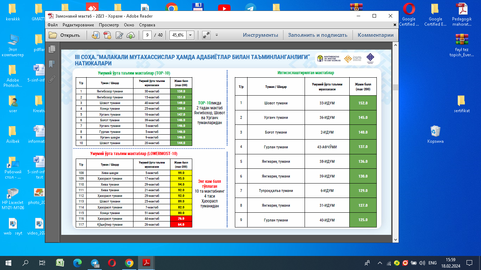The width and height of the screenshot is (481, 270).
Task: Open the Attachments paperclip panel
Action: tap(52, 79)
